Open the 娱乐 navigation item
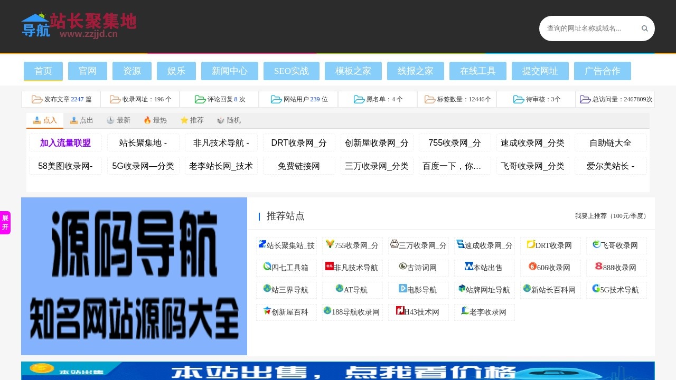Image resolution: width=676 pixels, height=380 pixels. (x=176, y=71)
